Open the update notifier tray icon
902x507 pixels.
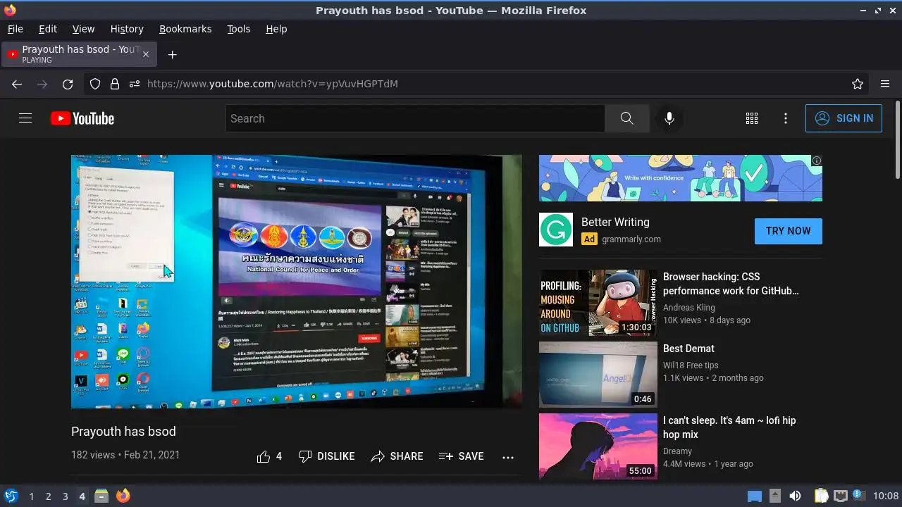[858, 495]
